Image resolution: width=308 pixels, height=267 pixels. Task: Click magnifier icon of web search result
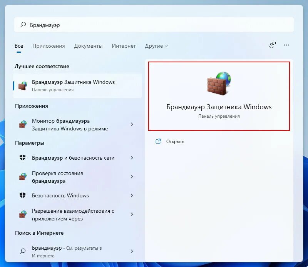pyautogui.click(x=23, y=251)
